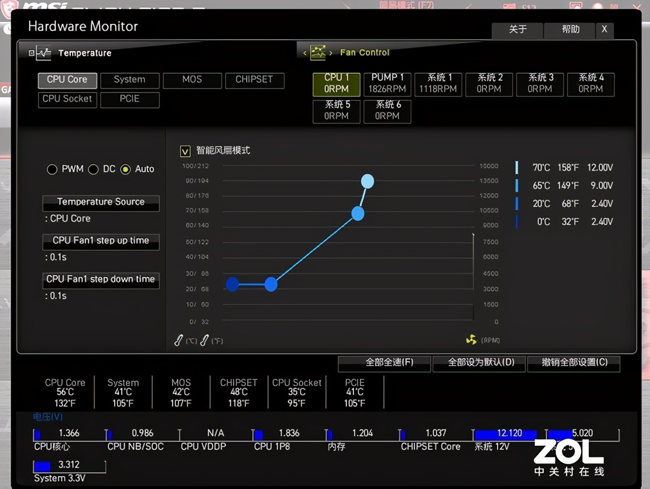Select the PUMP 1 fan at 1826RPM

tap(387, 84)
